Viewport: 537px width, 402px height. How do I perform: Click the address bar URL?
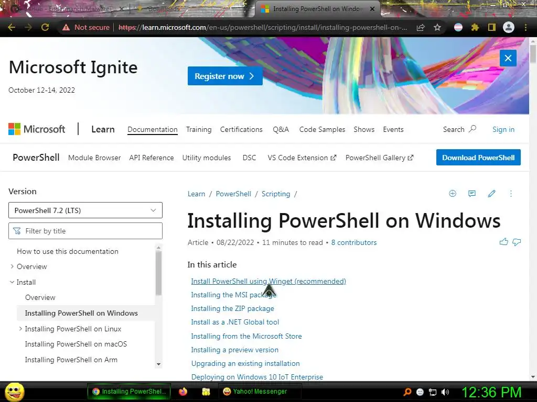coord(263,27)
